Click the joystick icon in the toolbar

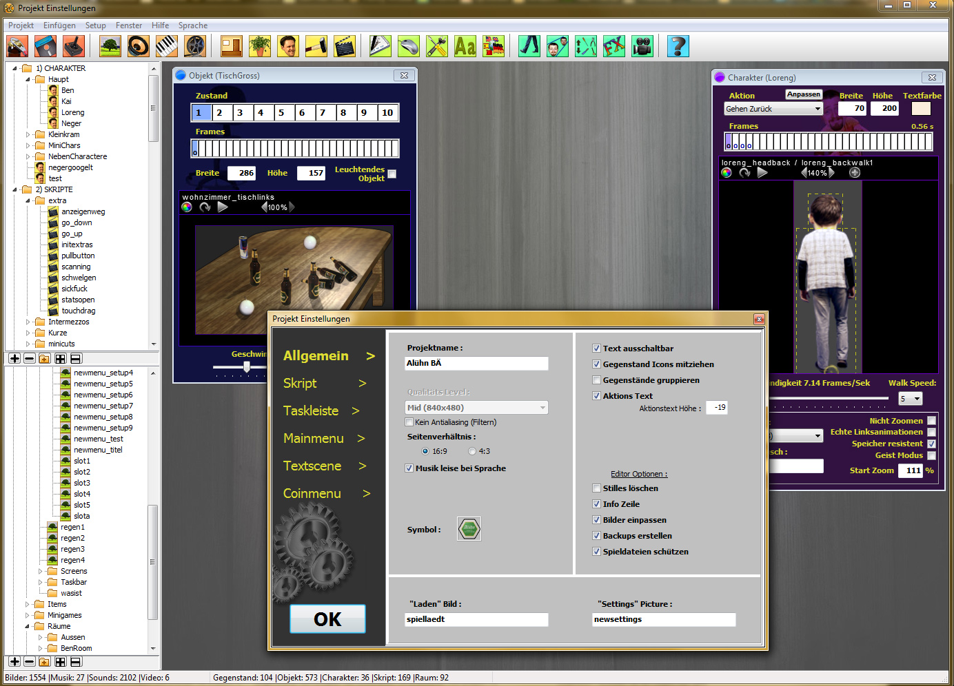[73, 46]
